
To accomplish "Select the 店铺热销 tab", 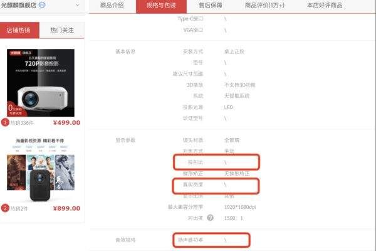I will pyautogui.click(x=18, y=30).
